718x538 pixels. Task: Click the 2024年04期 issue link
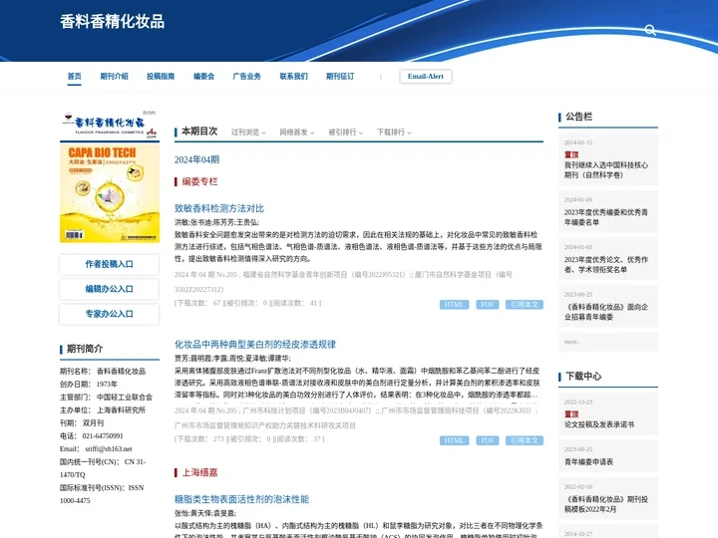click(x=196, y=159)
